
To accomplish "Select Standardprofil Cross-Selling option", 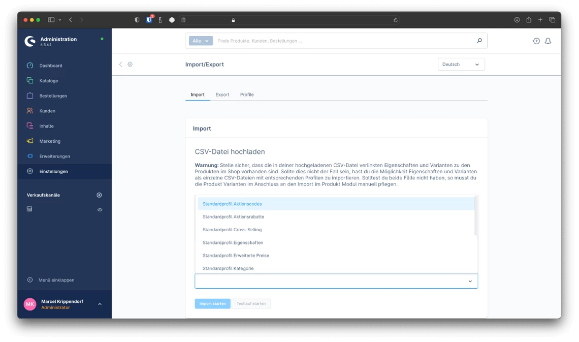I will tap(233, 230).
